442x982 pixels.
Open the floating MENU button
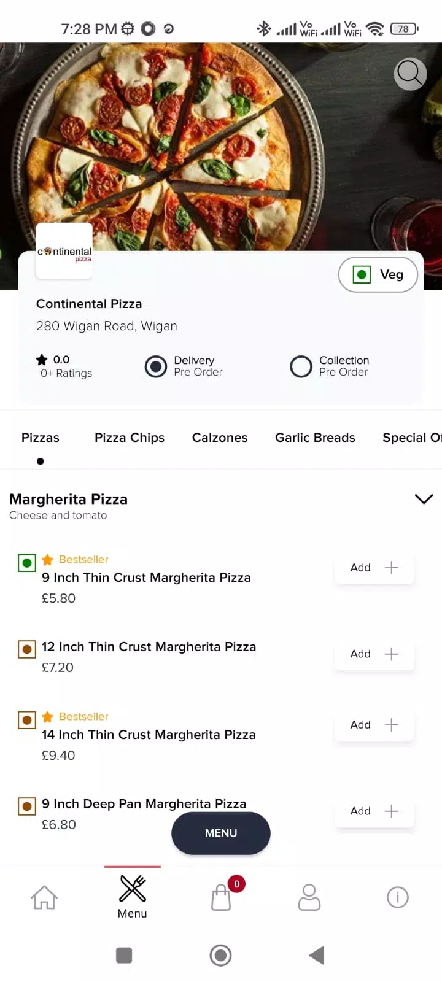coord(221,833)
